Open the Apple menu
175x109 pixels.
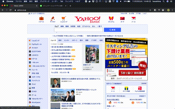(3, 1)
